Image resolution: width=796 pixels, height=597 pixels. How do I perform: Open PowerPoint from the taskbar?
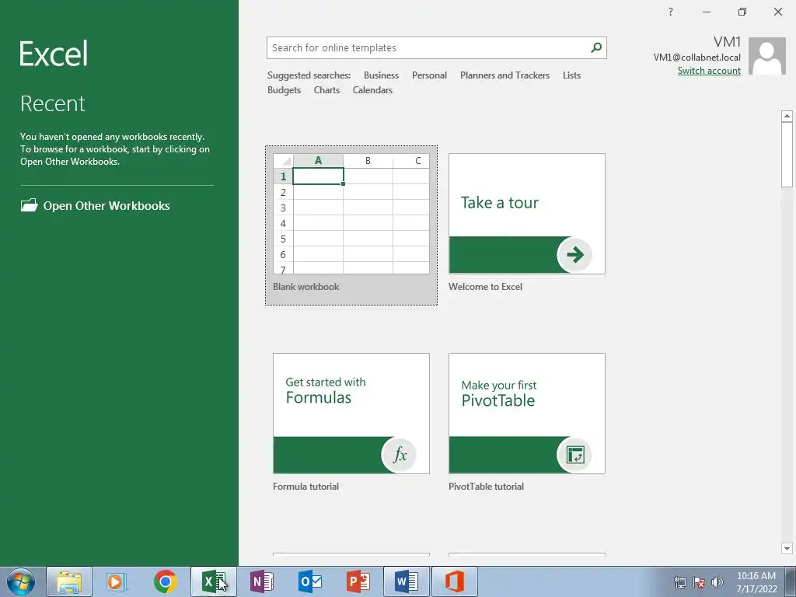pos(358,581)
